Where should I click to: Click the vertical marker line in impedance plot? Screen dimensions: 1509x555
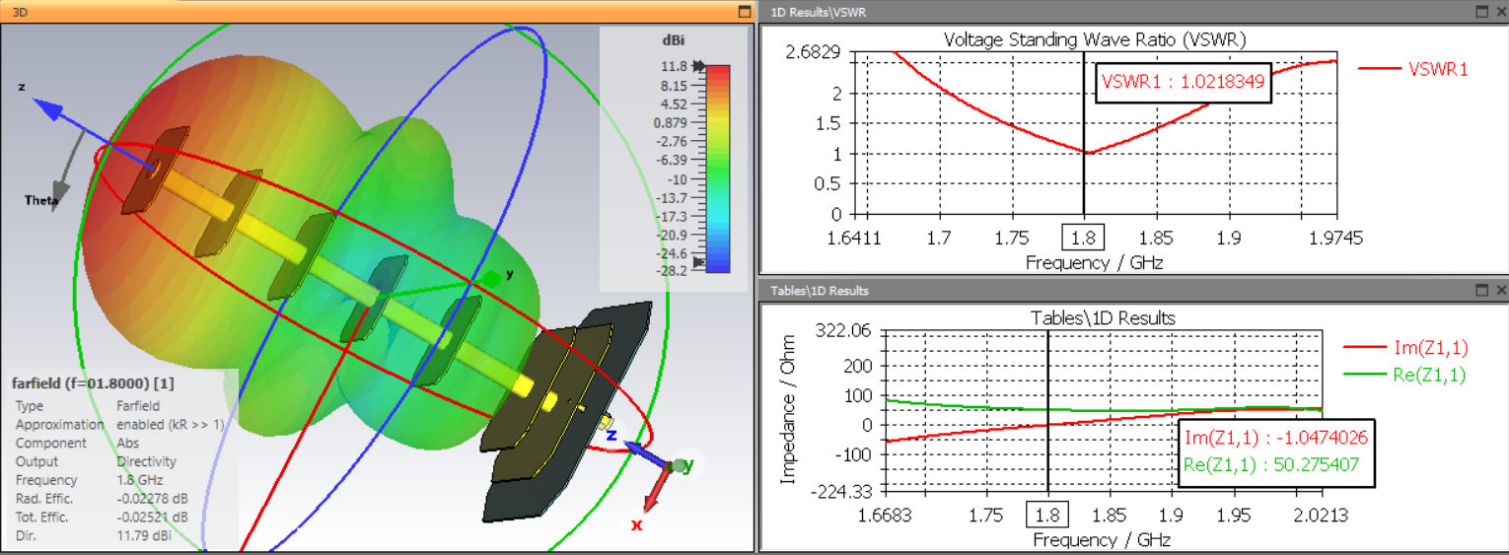point(1047,409)
